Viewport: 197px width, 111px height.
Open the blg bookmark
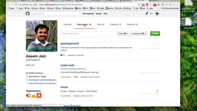pyautogui.click(x=135, y=8)
